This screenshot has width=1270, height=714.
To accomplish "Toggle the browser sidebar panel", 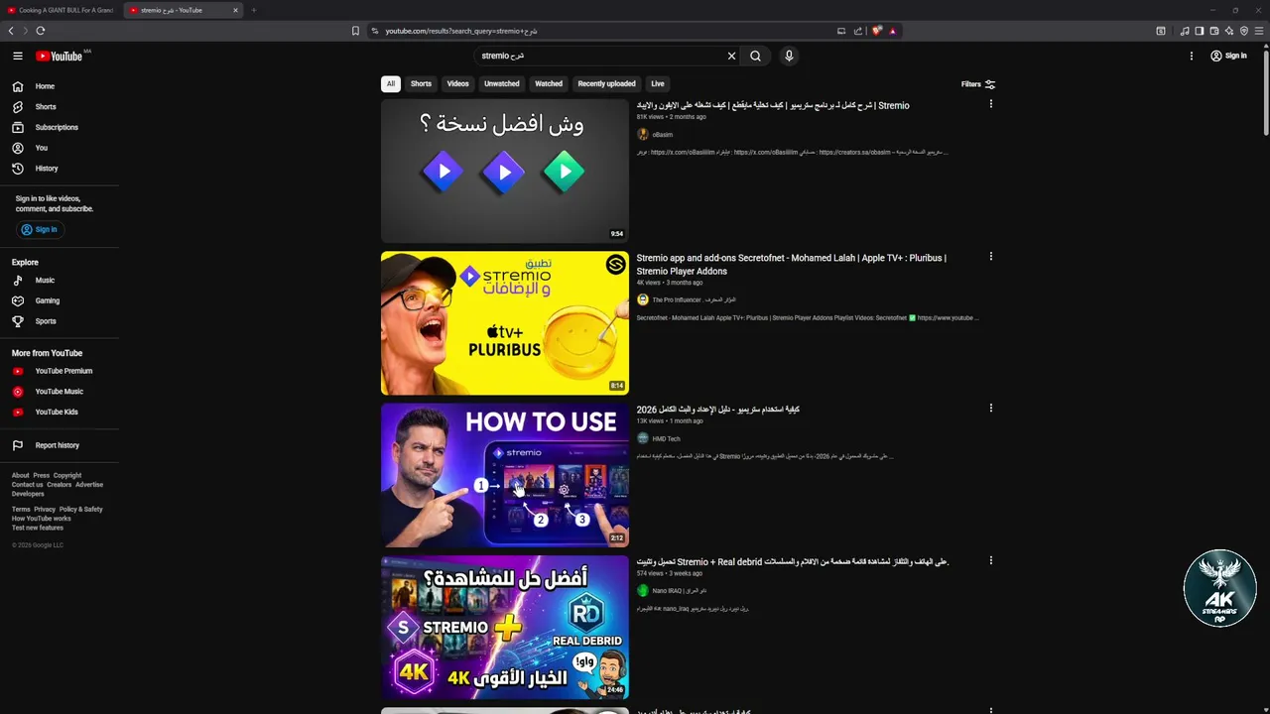I will click(1199, 31).
